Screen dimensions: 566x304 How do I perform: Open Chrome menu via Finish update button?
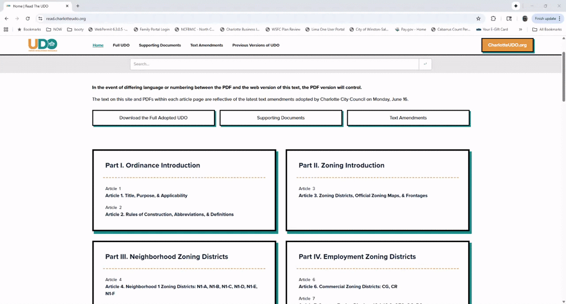(x=548, y=18)
